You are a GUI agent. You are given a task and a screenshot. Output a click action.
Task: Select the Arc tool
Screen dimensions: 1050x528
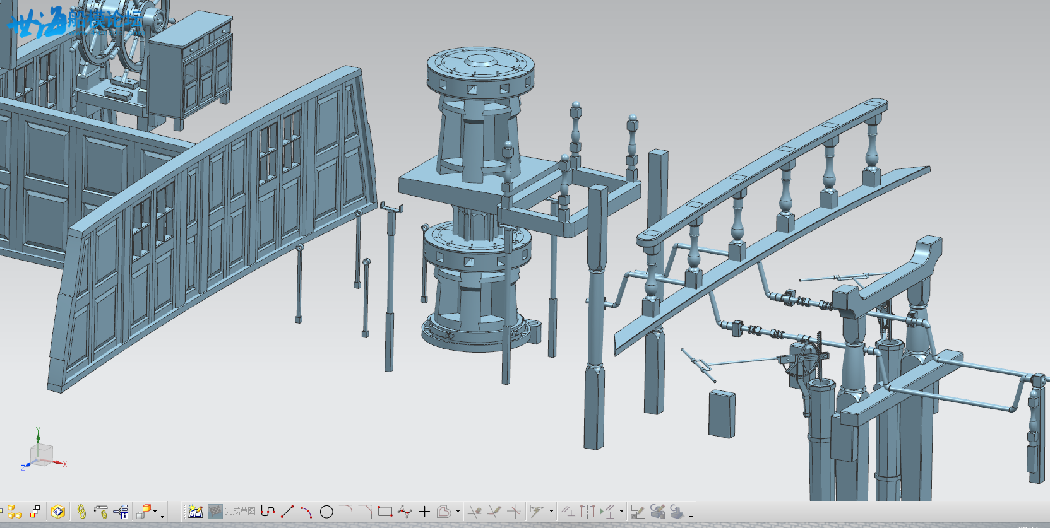[x=307, y=512]
